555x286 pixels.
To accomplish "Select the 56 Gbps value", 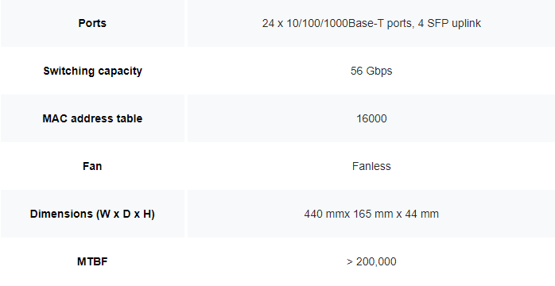I will (371, 71).
